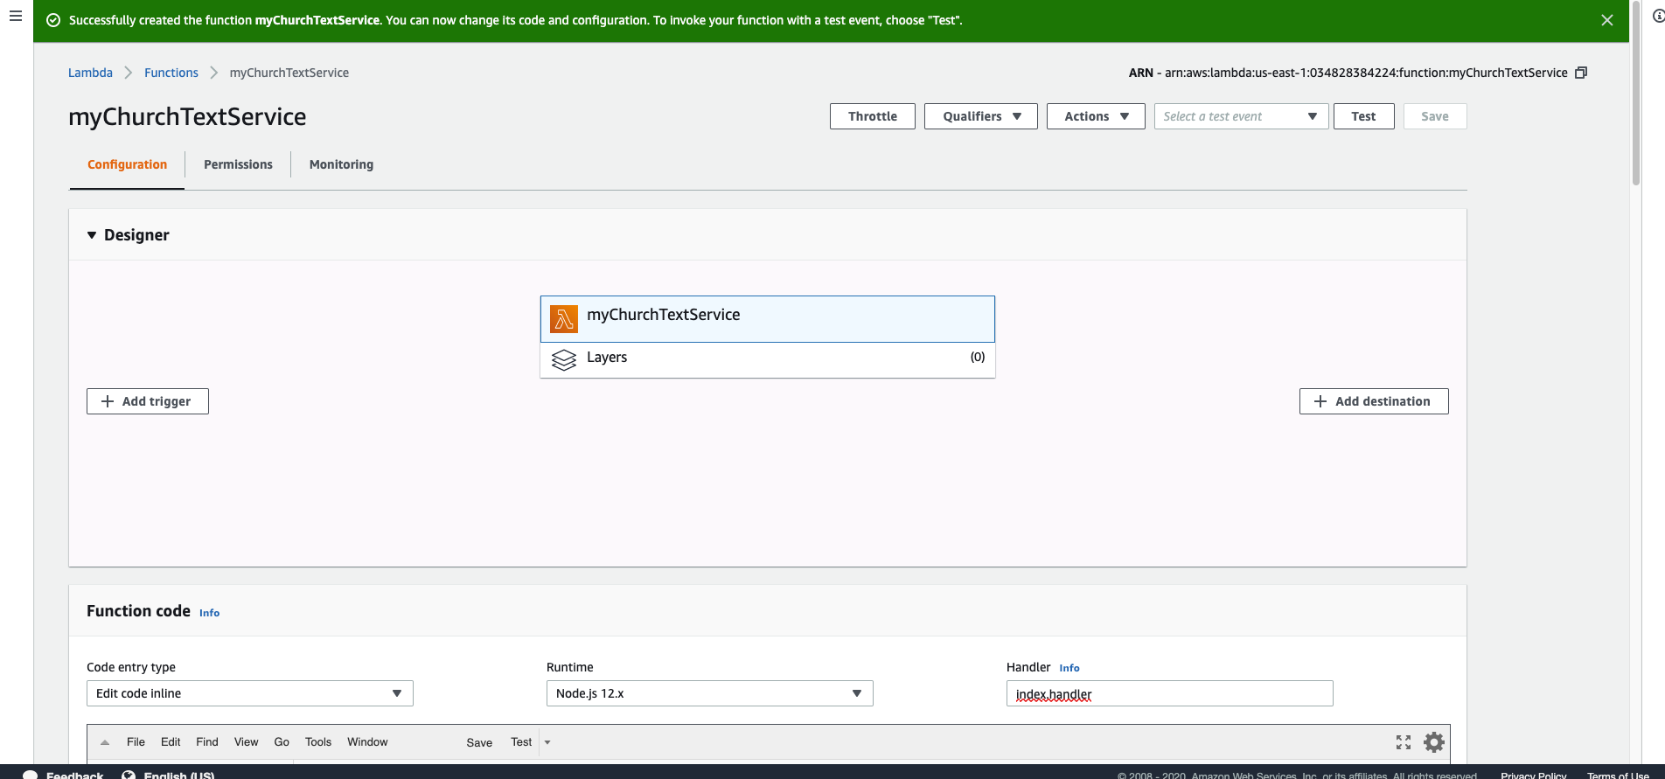
Task: Open the editor View menu
Action: (246, 742)
